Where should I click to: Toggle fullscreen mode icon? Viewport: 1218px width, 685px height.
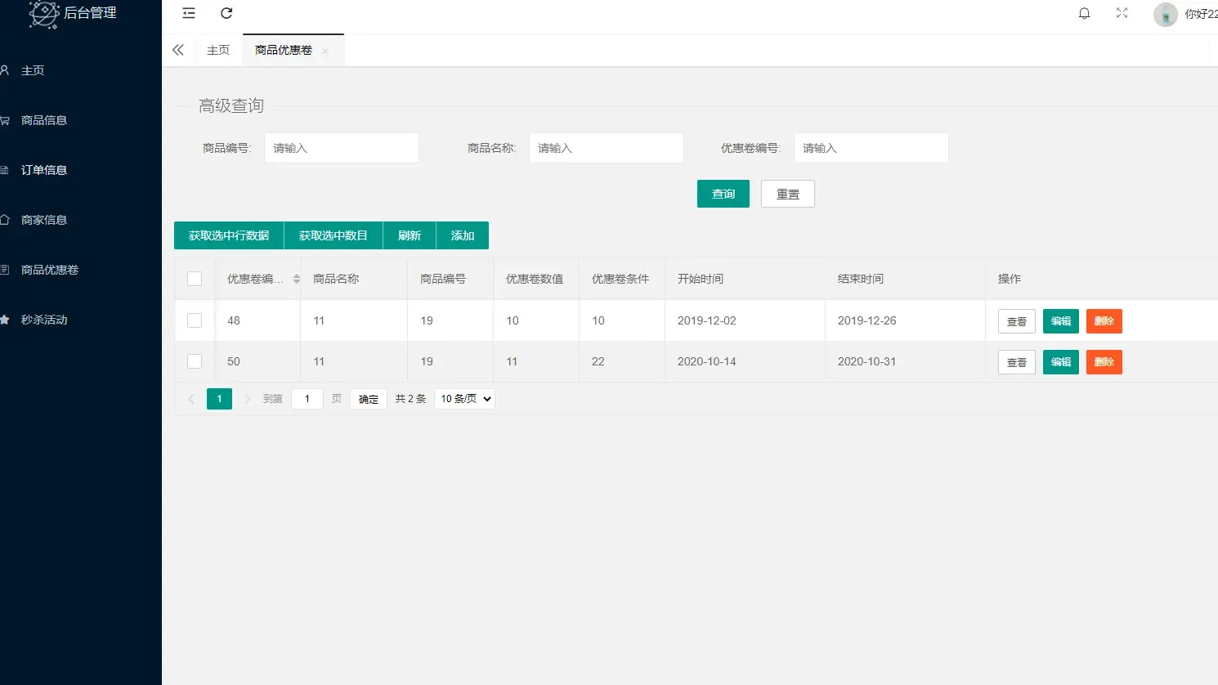(x=1122, y=13)
